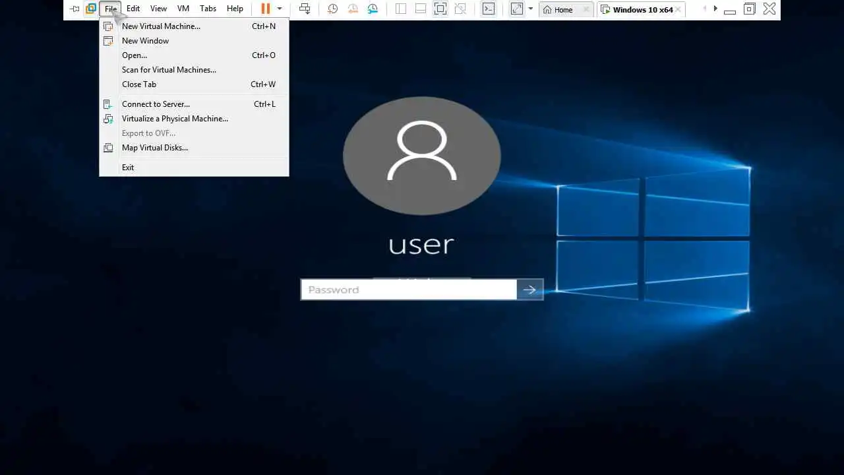
Task: Select New Window menu entry
Action: [x=194, y=41]
